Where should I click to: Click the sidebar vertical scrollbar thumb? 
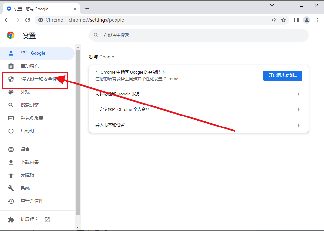(78, 133)
